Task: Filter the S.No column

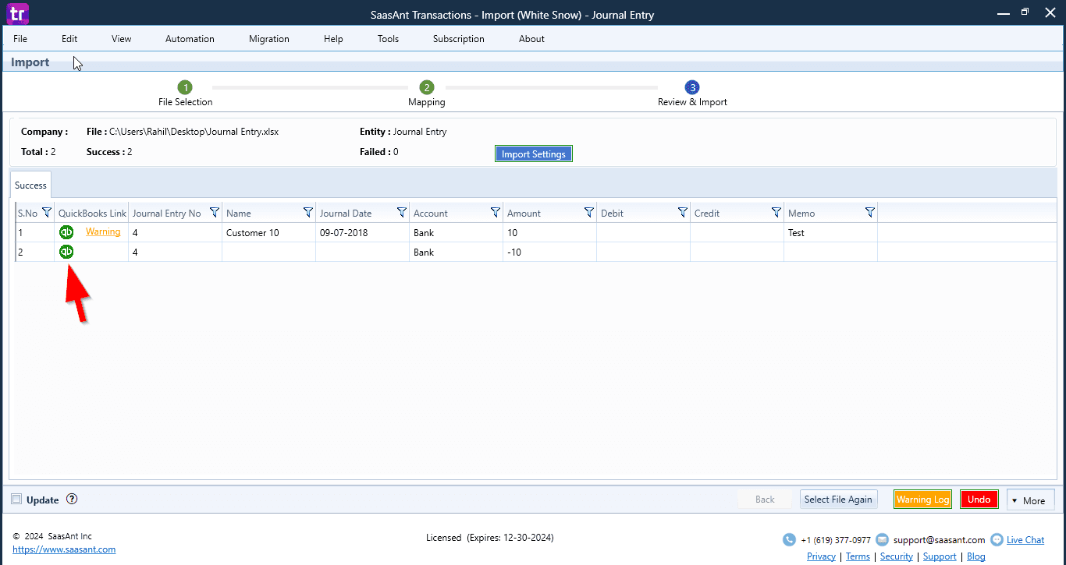Action: pyautogui.click(x=46, y=213)
